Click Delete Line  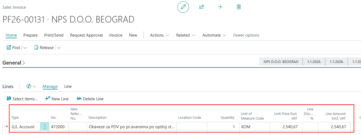coord(90,99)
